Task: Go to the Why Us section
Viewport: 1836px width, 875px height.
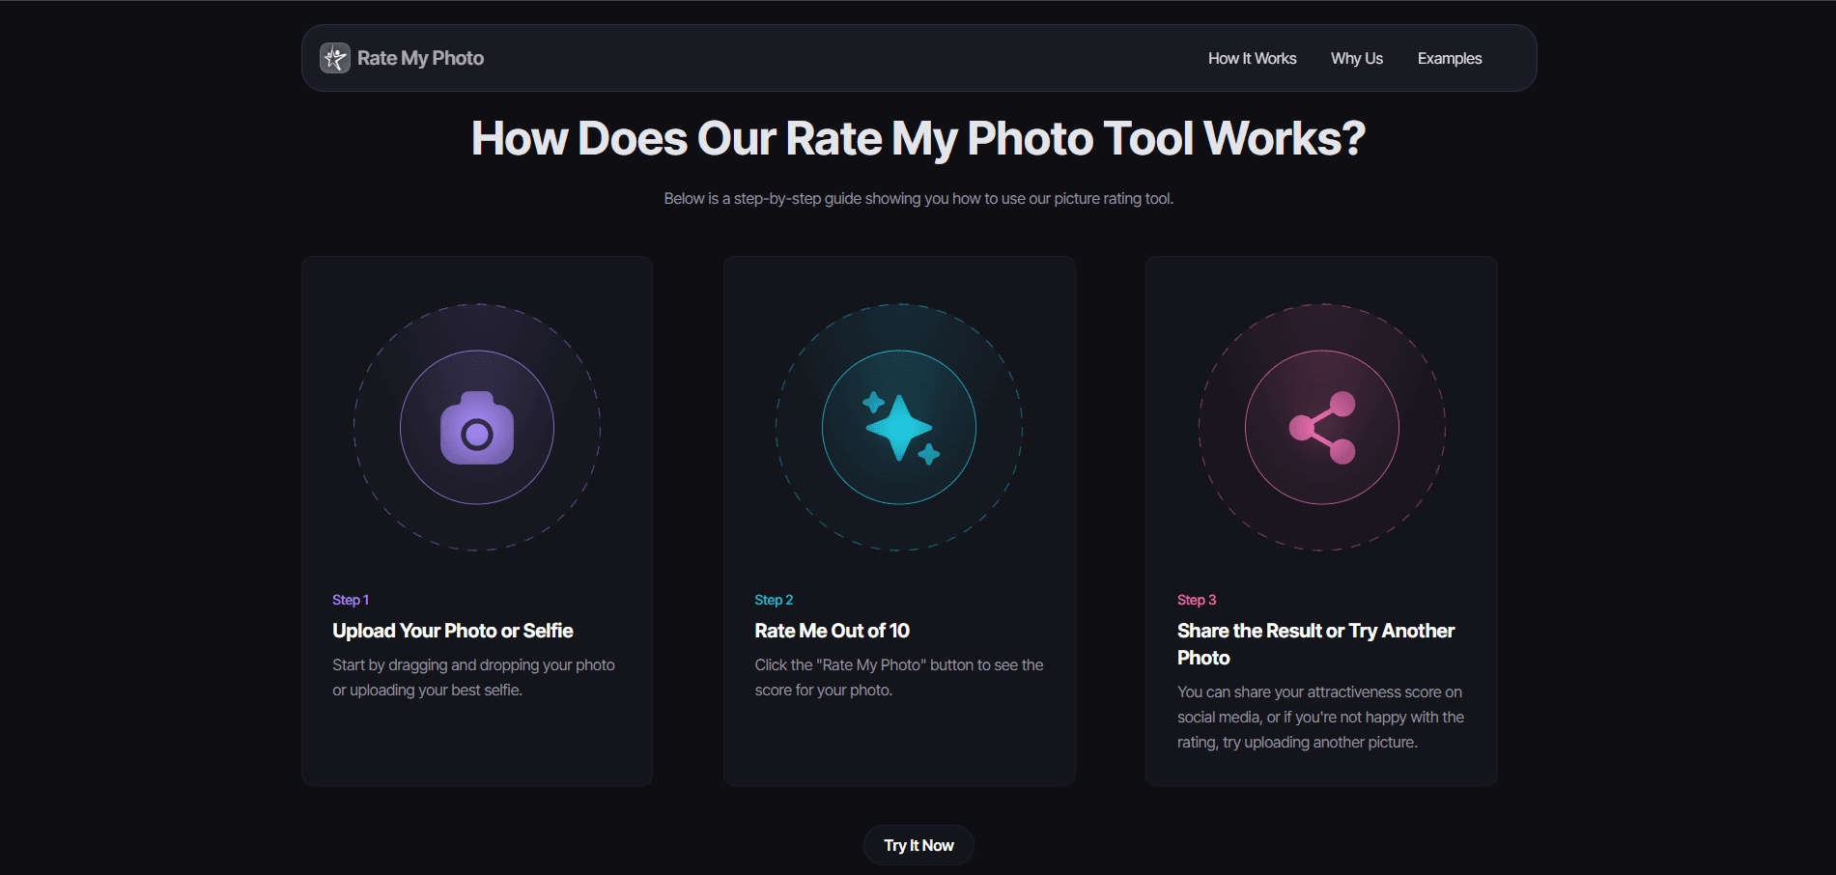Action: click(1356, 59)
